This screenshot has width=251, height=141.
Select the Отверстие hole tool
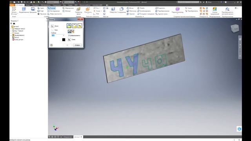pos(113,10)
